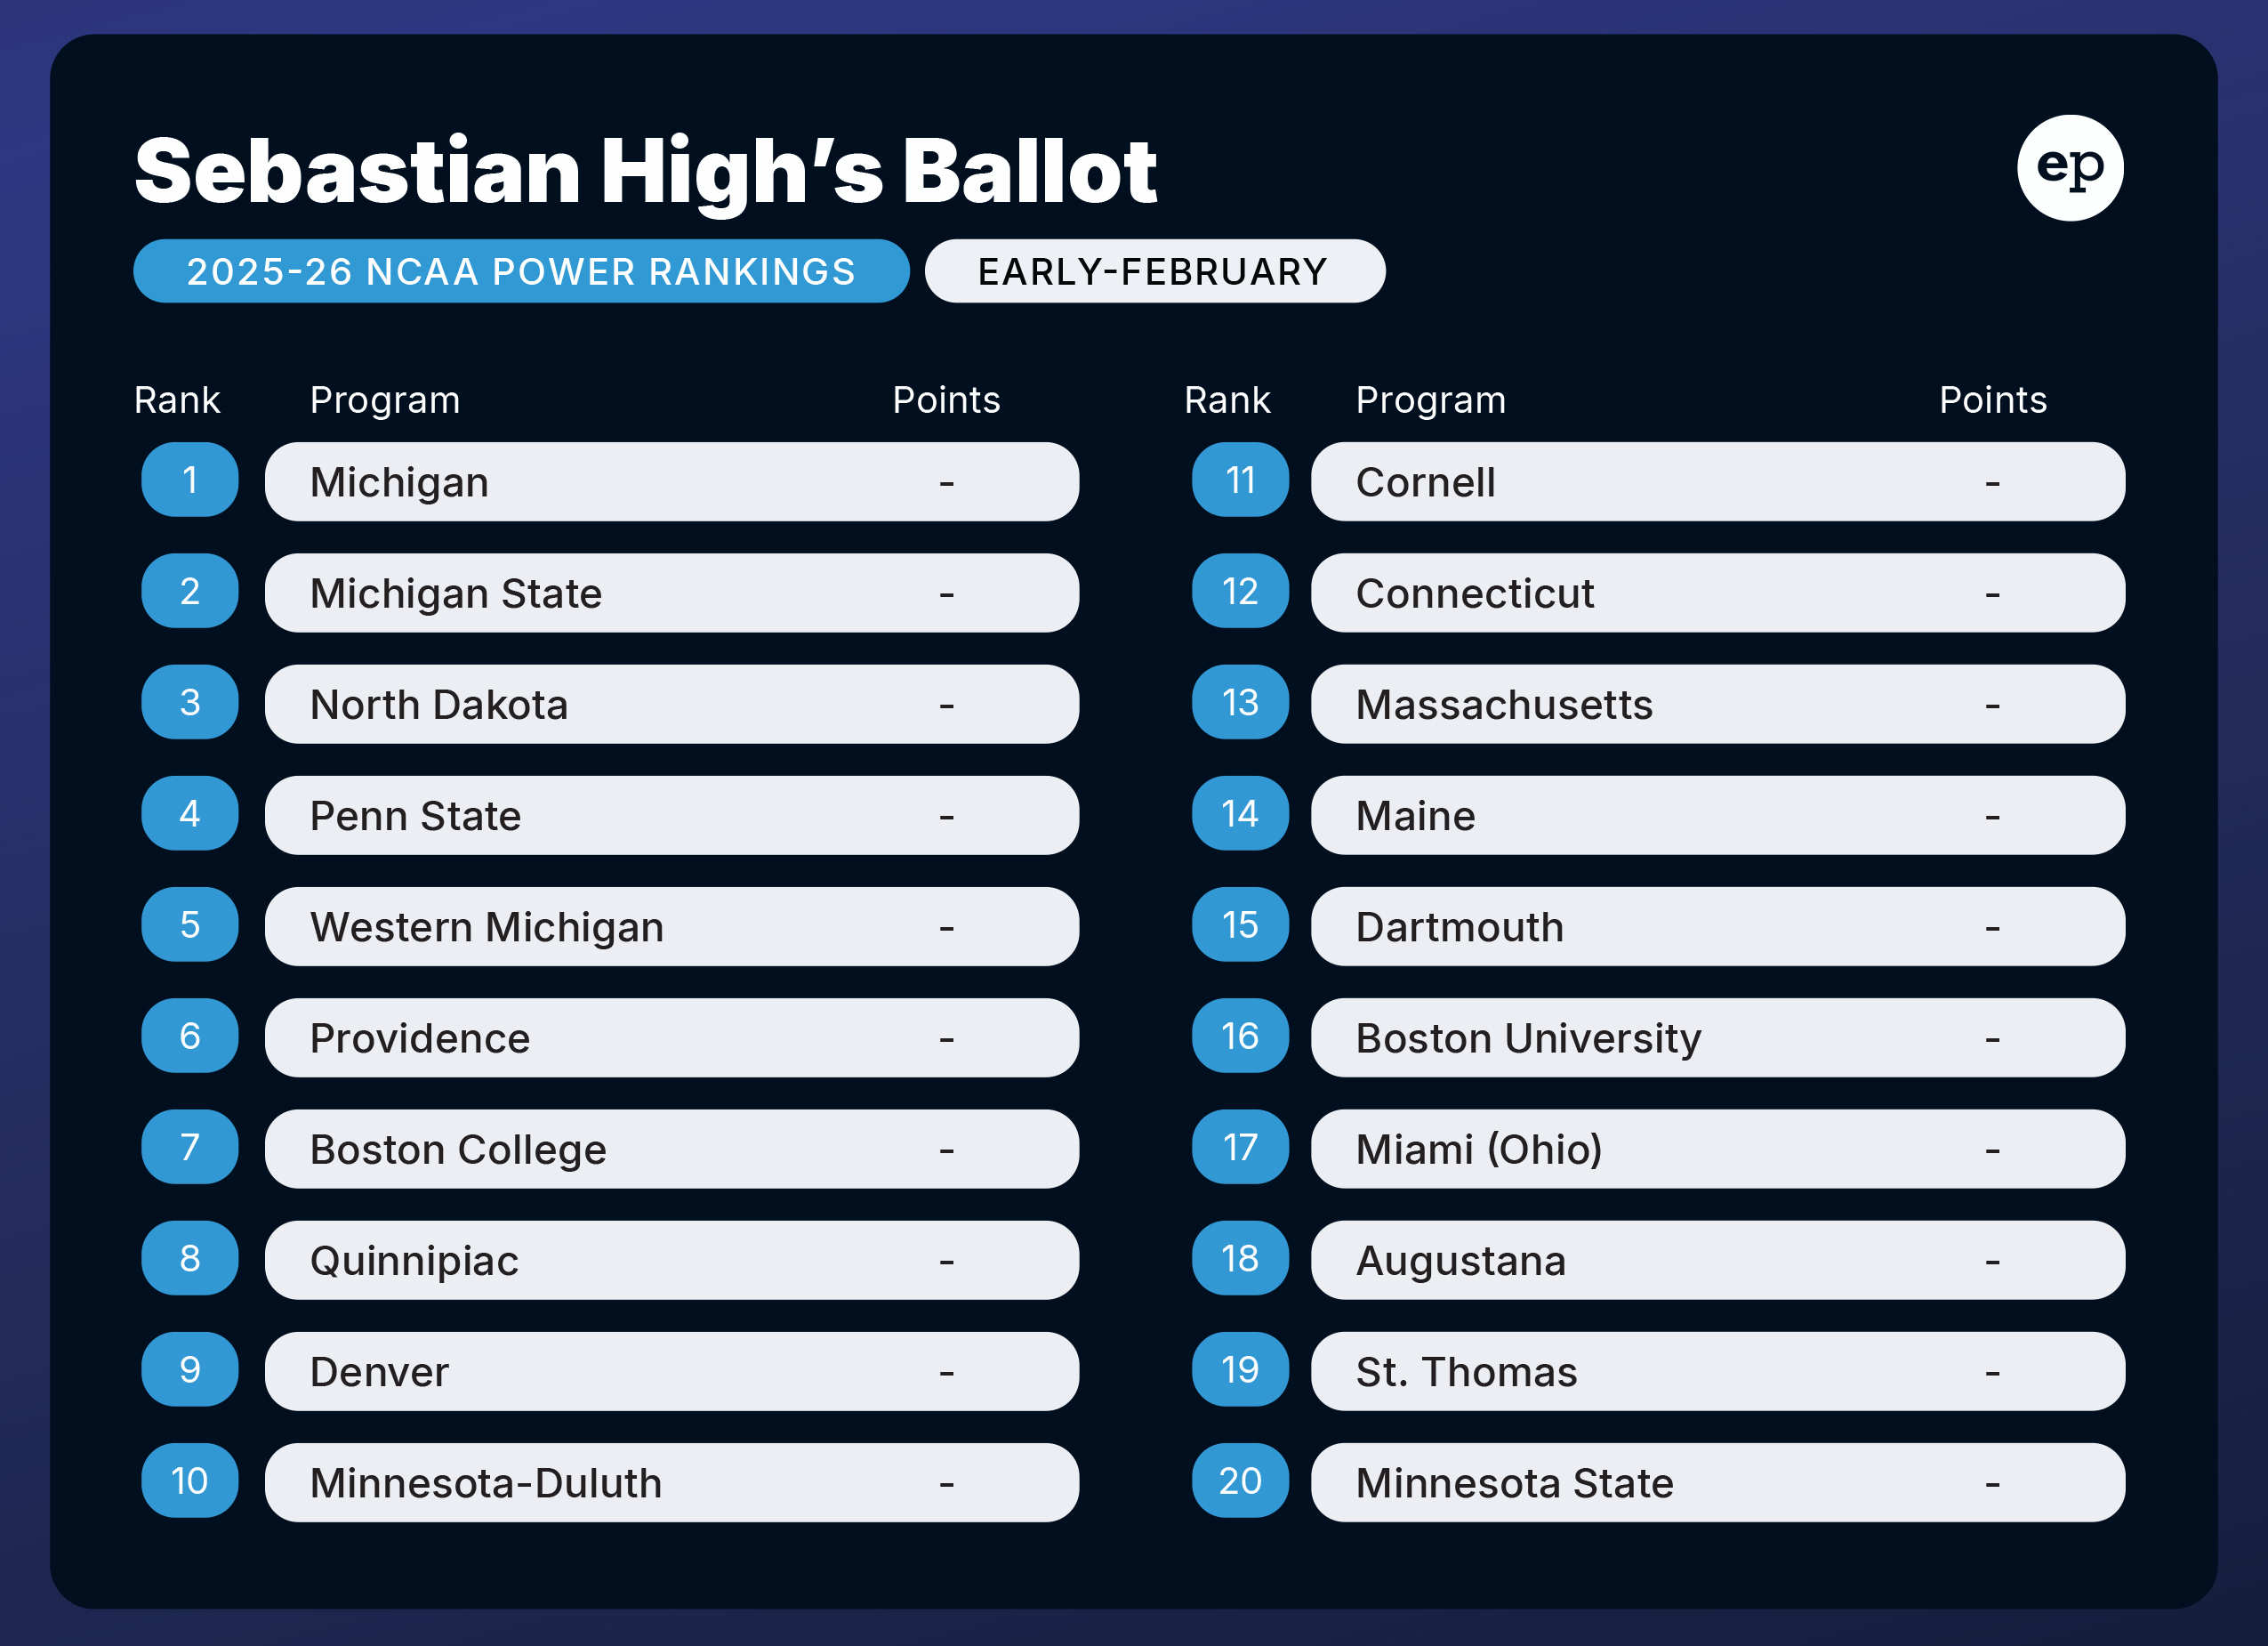This screenshot has width=2268, height=1646.
Task: Select the Early-February pill
Action: click(x=1154, y=271)
